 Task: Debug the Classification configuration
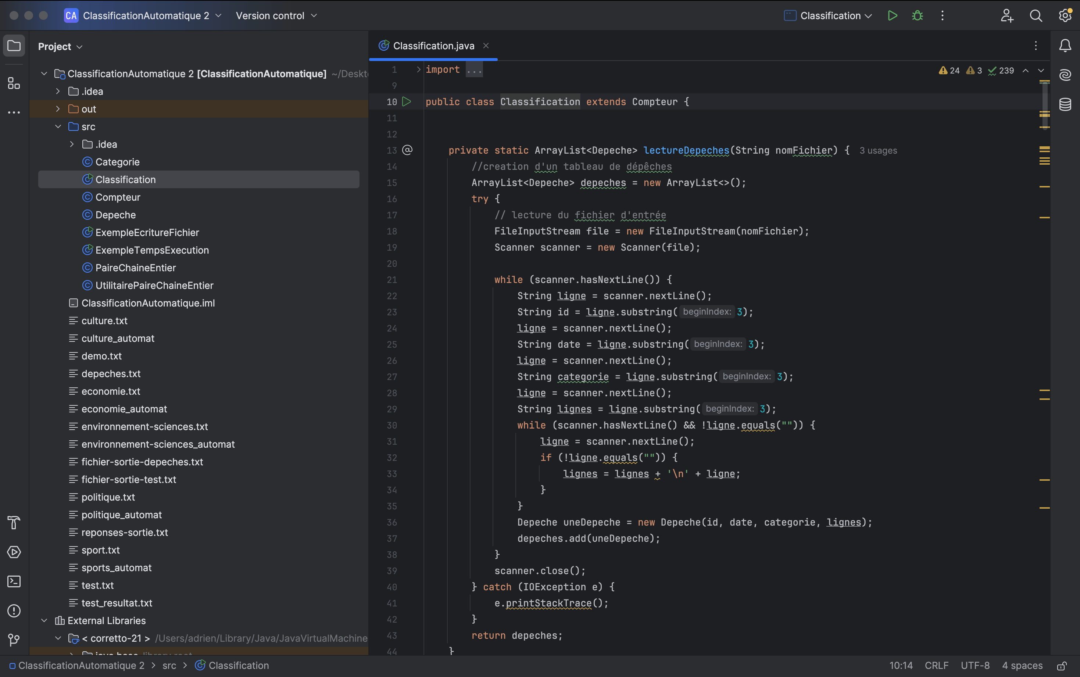(917, 16)
